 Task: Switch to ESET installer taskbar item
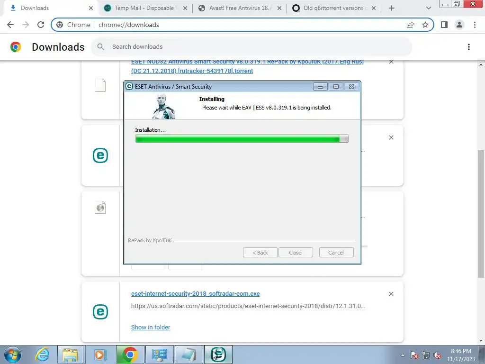(218, 355)
